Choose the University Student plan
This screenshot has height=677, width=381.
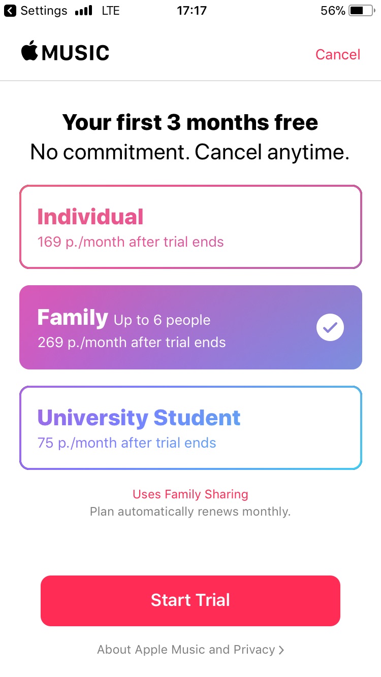[x=190, y=428]
